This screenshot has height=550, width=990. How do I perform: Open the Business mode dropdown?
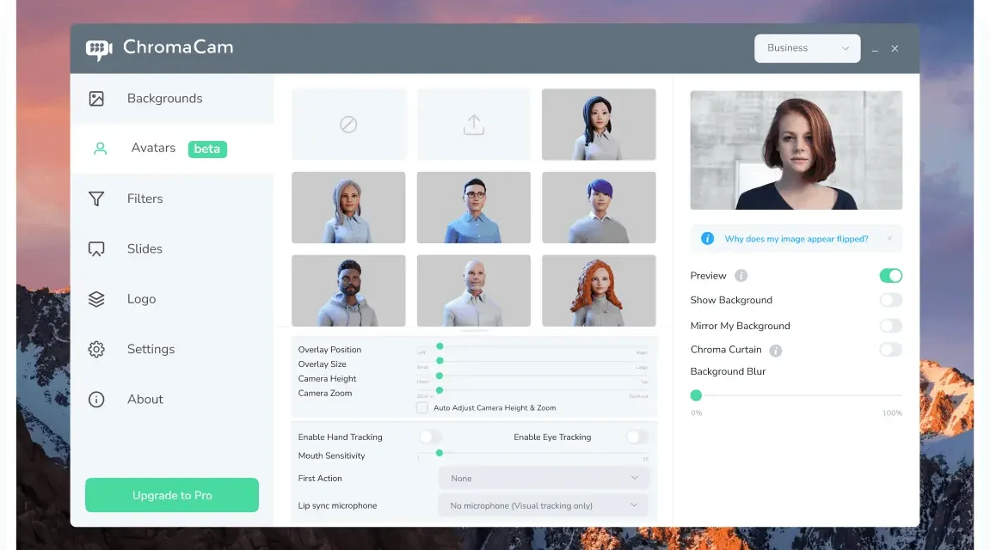point(807,48)
